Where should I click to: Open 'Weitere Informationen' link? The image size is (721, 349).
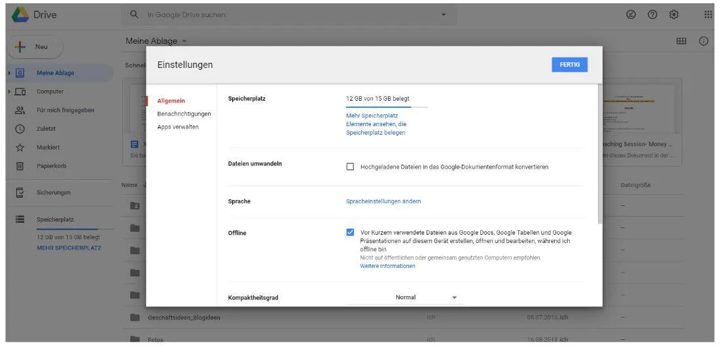(387, 266)
